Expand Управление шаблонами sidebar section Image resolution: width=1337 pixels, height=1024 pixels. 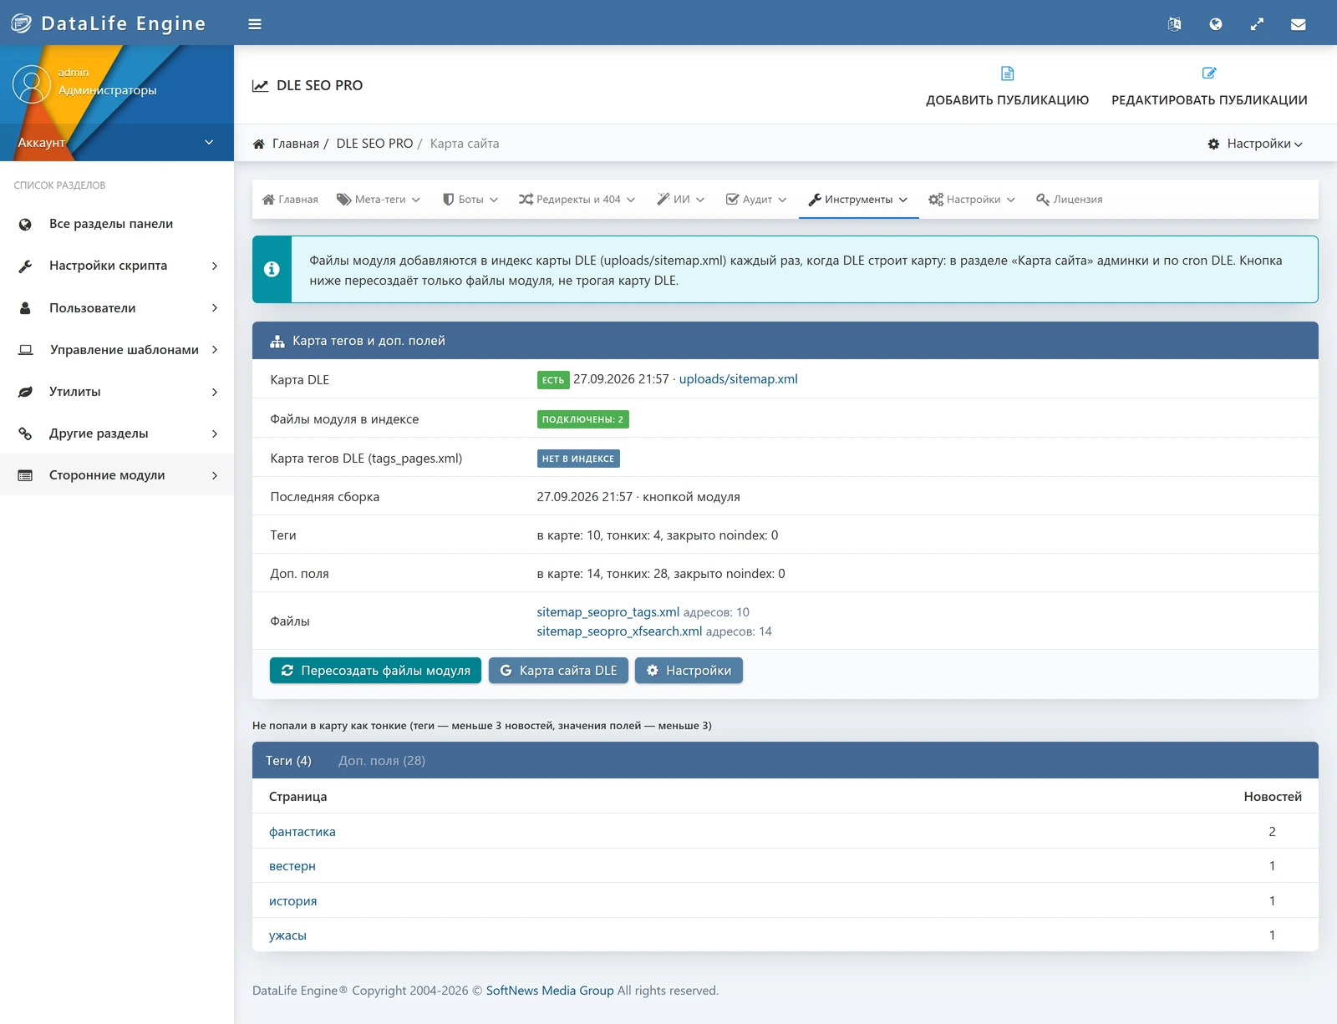(x=117, y=350)
